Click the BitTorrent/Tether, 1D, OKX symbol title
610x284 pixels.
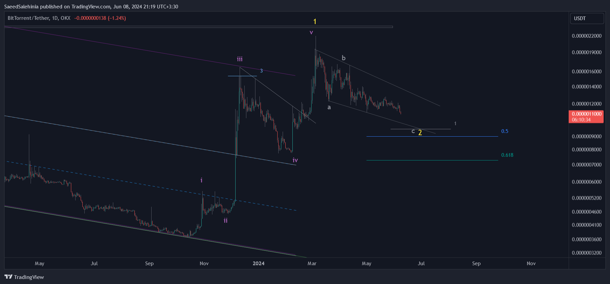click(x=39, y=18)
